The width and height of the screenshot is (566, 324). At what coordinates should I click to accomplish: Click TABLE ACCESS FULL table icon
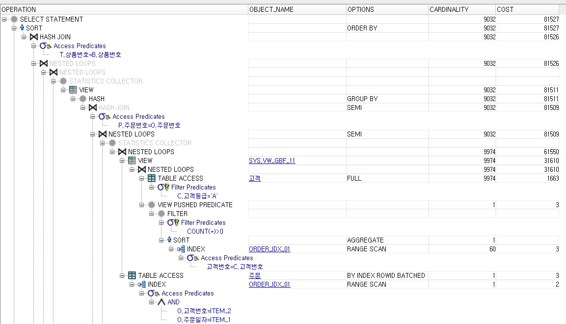(152, 178)
